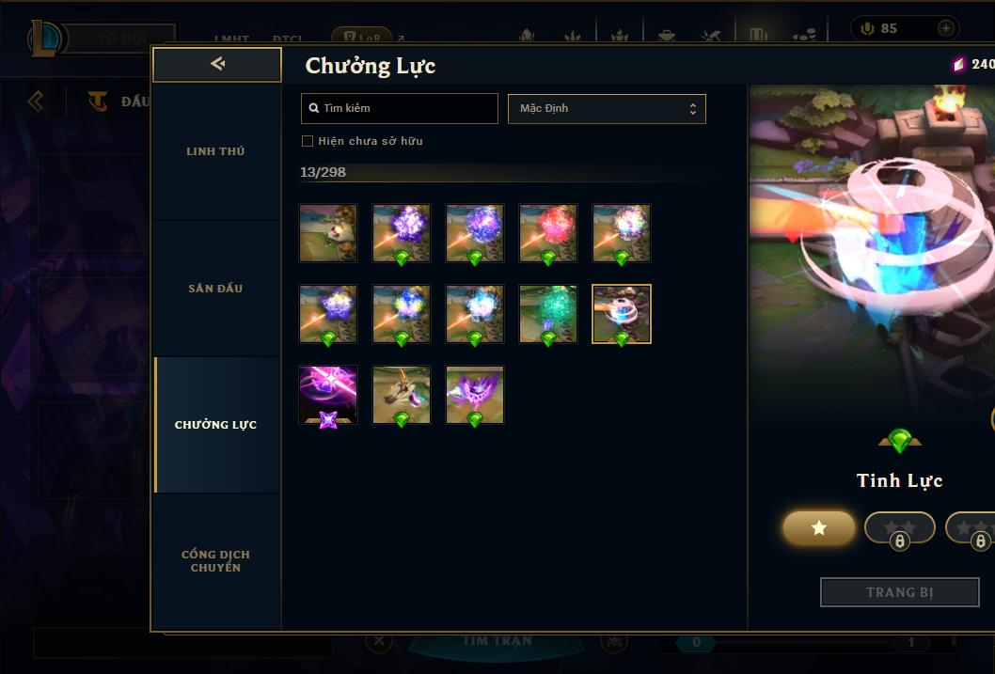Switch to the Sân Đấu tab
The image size is (995, 674).
215,289
